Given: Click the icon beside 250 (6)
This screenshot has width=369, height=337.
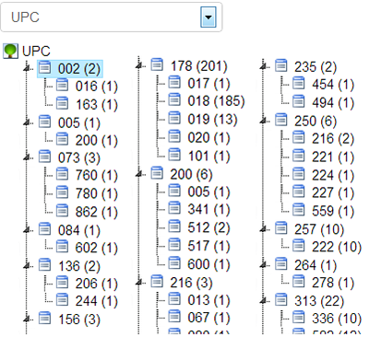Looking at the screenshot, I should pos(281,120).
